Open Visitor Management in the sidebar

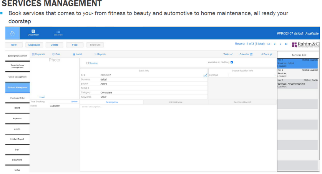17,77
